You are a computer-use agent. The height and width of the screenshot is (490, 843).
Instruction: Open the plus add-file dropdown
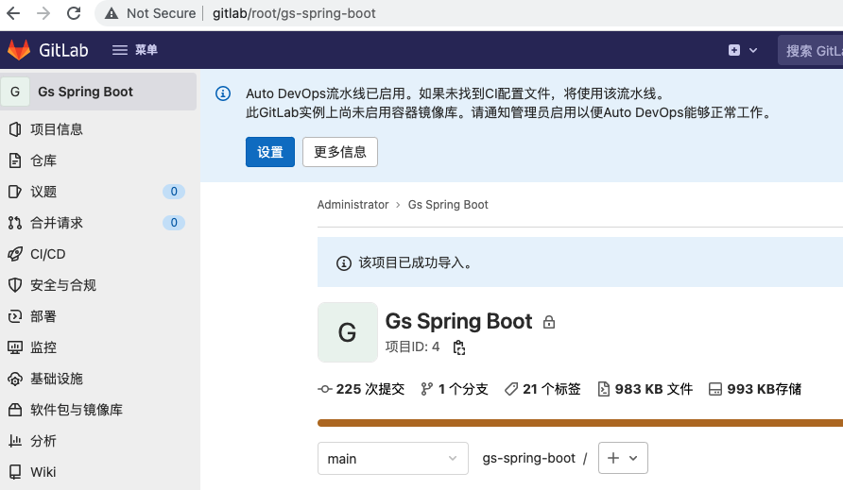click(x=623, y=458)
